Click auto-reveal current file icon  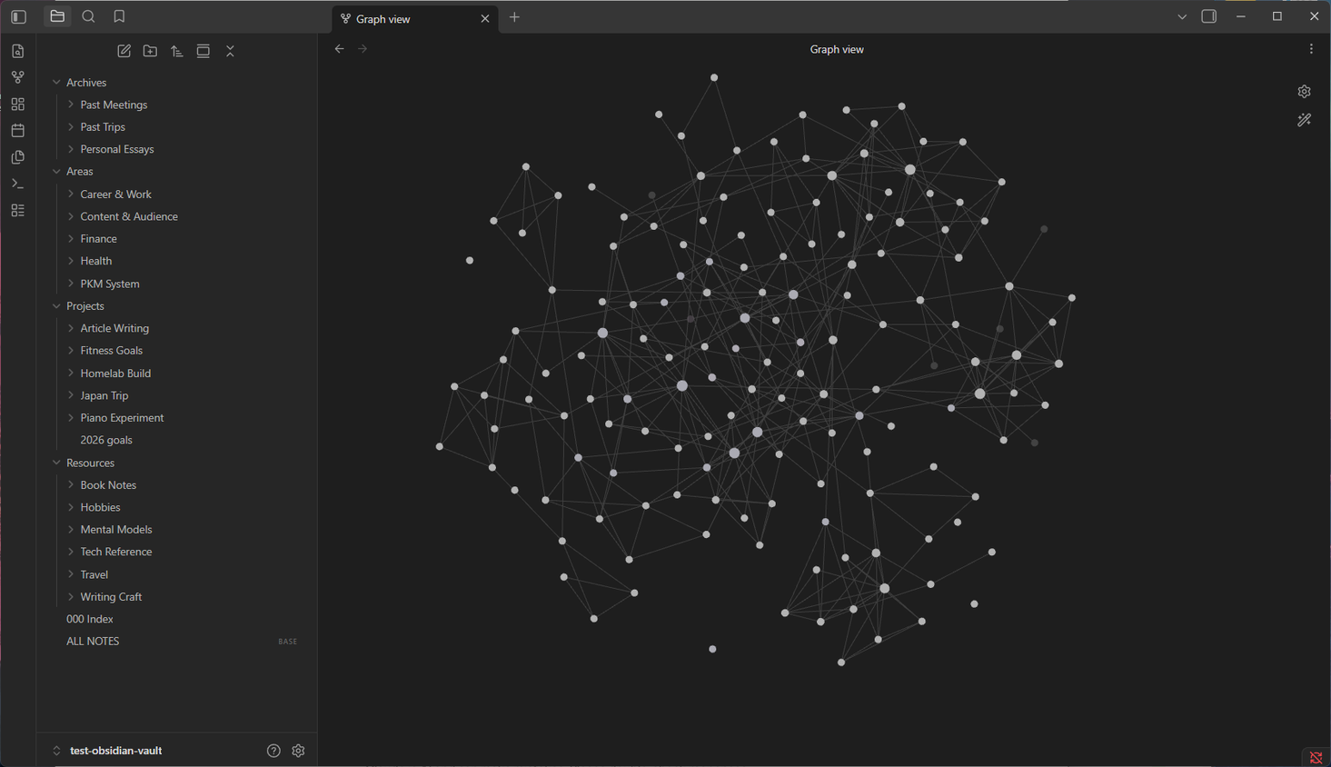click(204, 51)
